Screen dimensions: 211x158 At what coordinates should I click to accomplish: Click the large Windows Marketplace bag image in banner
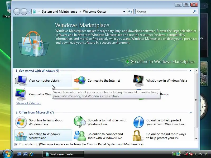(34, 44)
